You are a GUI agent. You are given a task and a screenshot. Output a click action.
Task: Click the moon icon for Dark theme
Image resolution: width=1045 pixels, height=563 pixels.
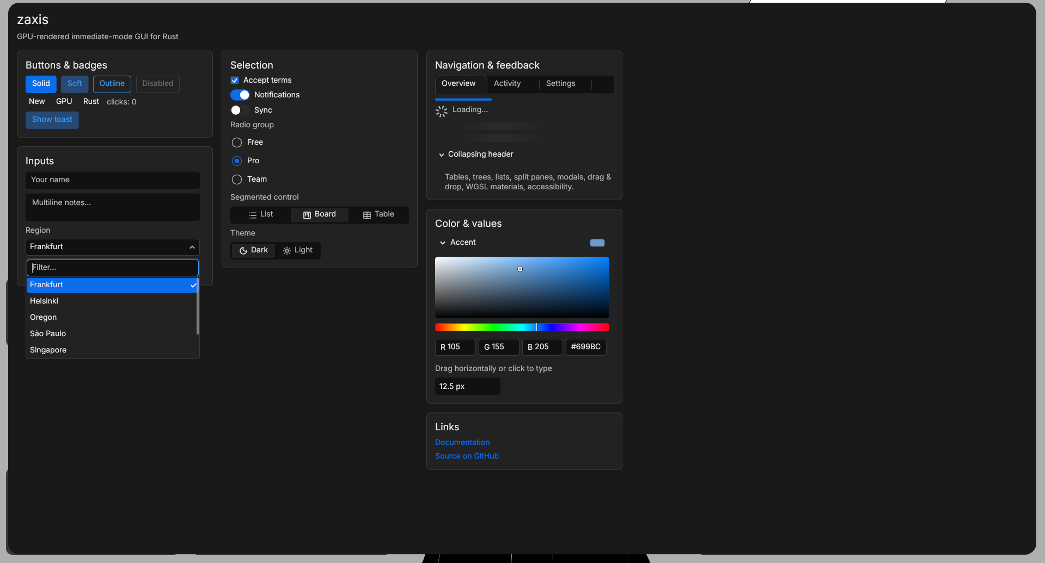[243, 251]
